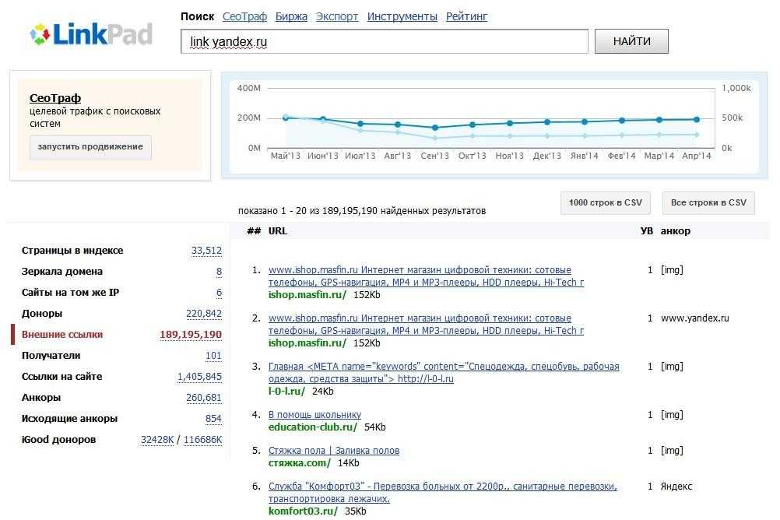780x520 pixels.
Task: Select Инструменты in the top navigation
Action: (x=402, y=16)
